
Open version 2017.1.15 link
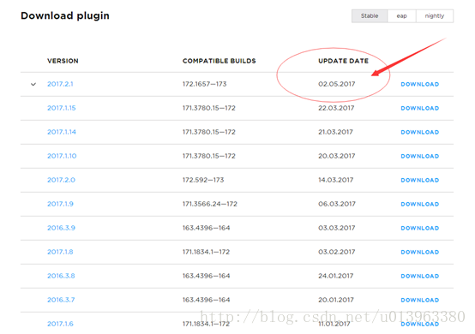pos(61,108)
